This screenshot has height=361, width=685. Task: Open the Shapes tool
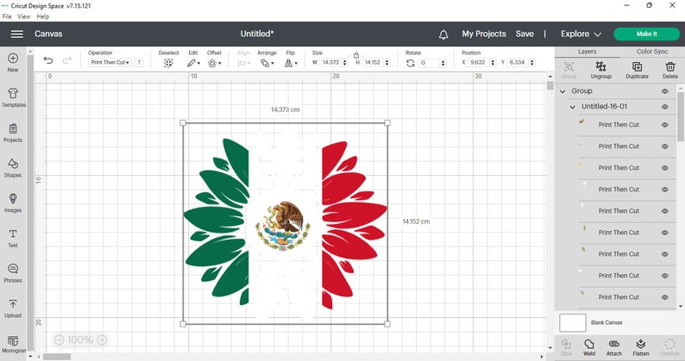[13, 165]
